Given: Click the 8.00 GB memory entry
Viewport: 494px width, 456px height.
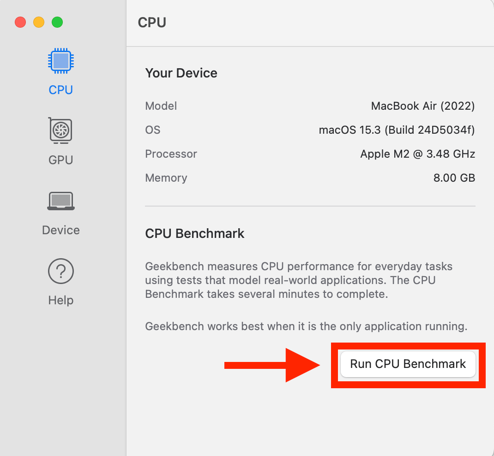Looking at the screenshot, I should click(x=454, y=178).
